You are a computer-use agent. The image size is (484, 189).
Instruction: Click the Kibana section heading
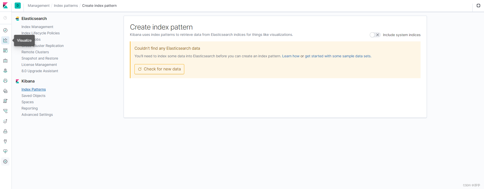28,81
